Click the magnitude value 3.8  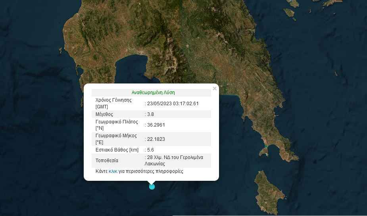pos(150,114)
